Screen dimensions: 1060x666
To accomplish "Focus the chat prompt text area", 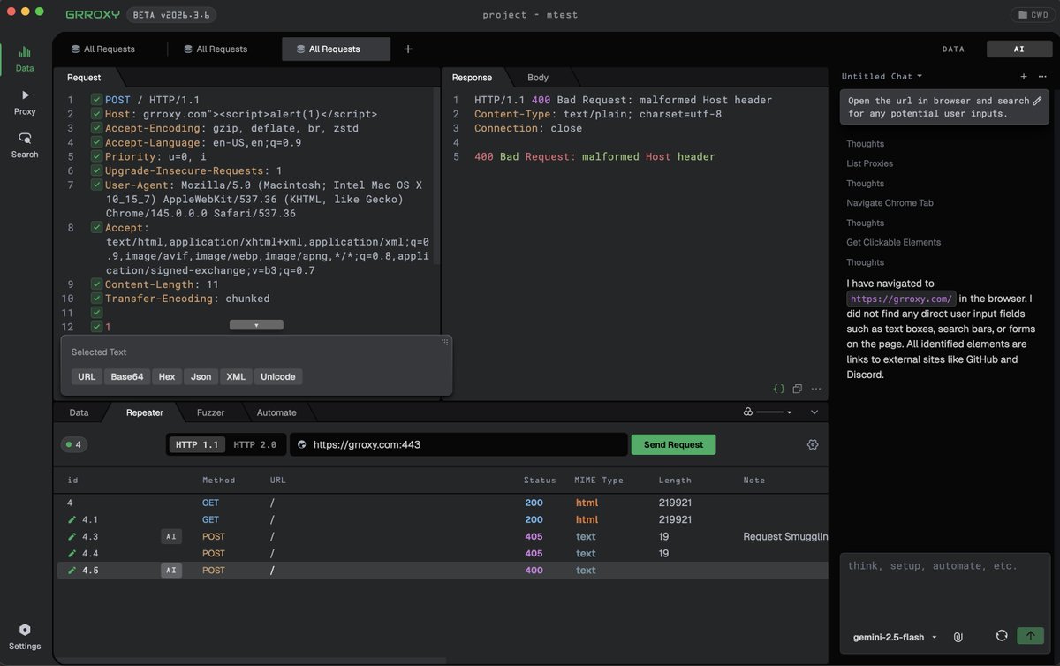I will (x=944, y=587).
